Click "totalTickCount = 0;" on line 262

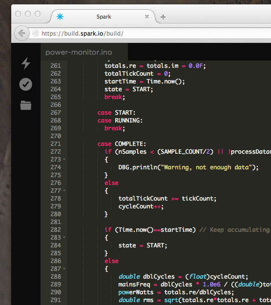point(137,74)
